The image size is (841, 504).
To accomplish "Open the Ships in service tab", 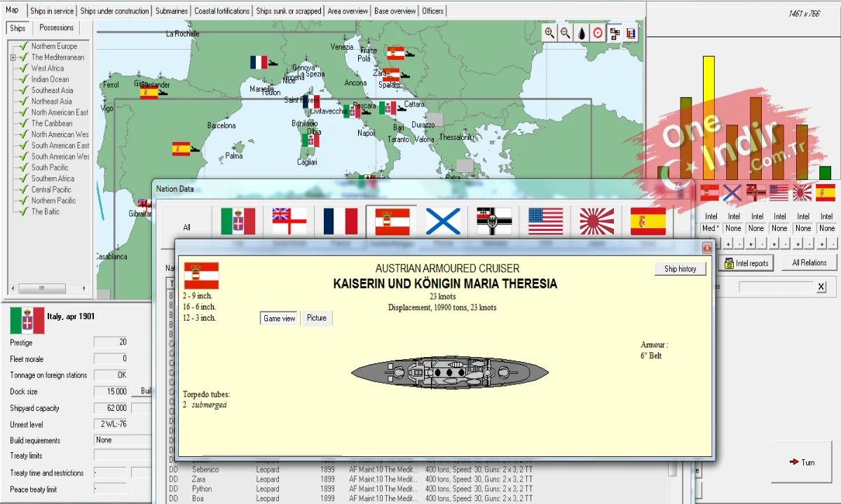I will 52,11.
